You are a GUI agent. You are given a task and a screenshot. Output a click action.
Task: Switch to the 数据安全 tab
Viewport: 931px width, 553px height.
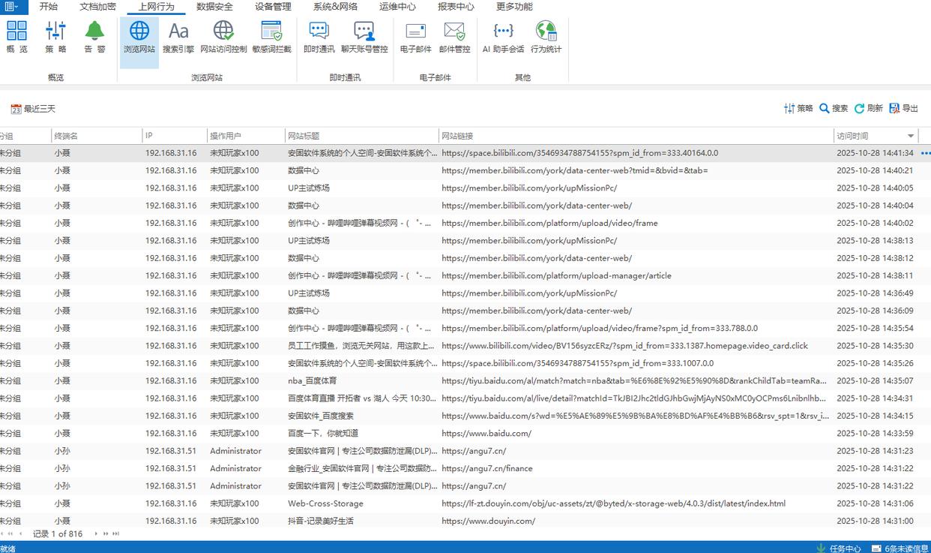tap(214, 7)
